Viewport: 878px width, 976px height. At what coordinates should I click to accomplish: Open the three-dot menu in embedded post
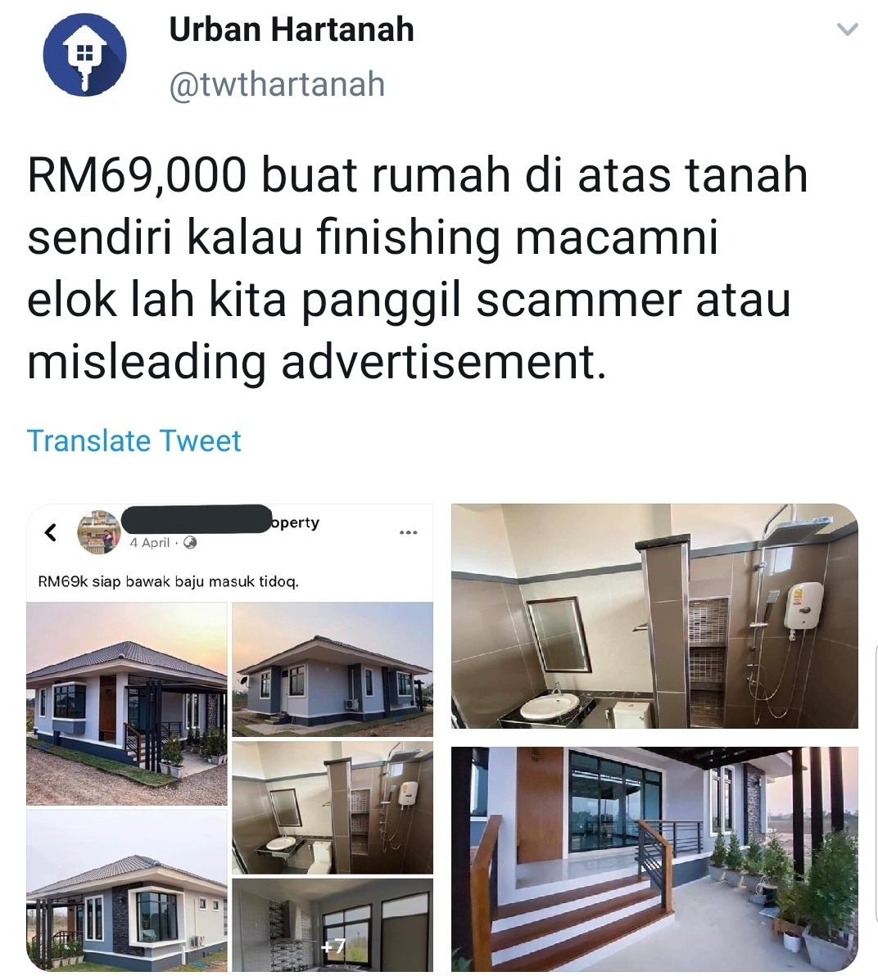408,532
